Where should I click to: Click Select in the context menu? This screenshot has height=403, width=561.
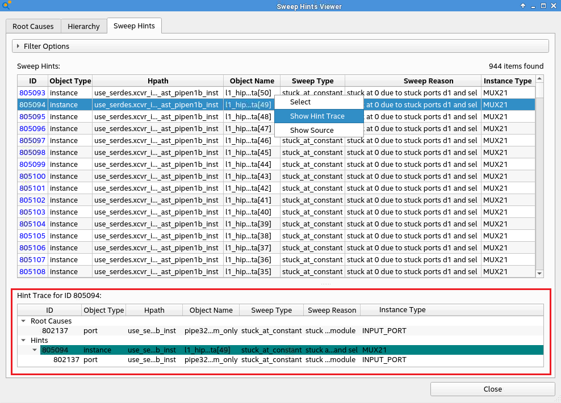[300, 102]
